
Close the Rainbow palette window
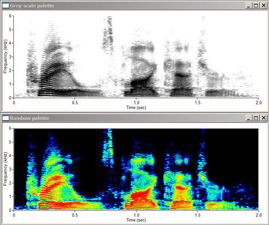(264, 118)
